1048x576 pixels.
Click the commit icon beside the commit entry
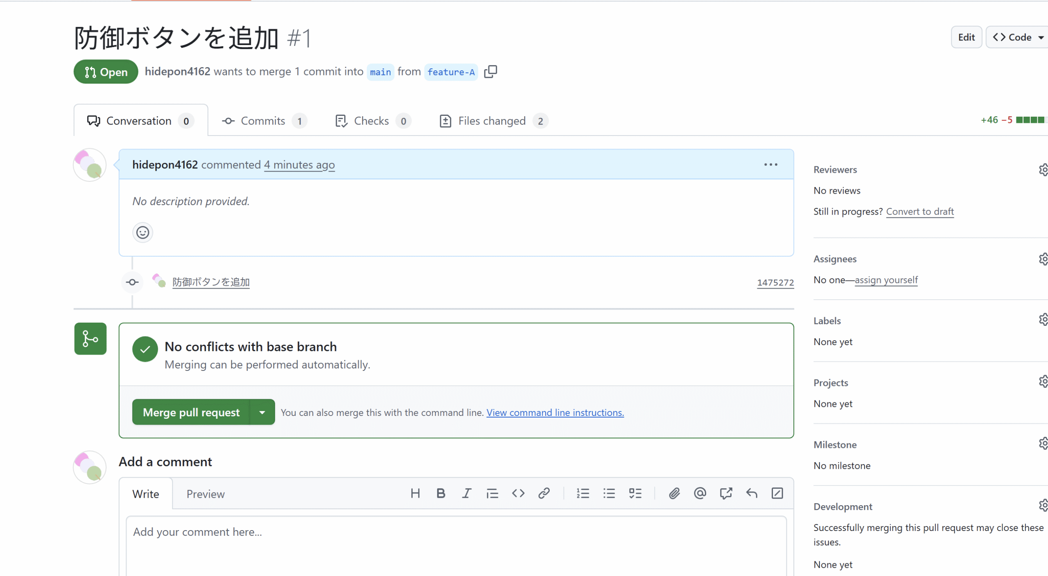click(x=132, y=282)
